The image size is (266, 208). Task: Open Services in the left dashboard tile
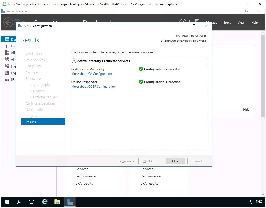(82, 169)
